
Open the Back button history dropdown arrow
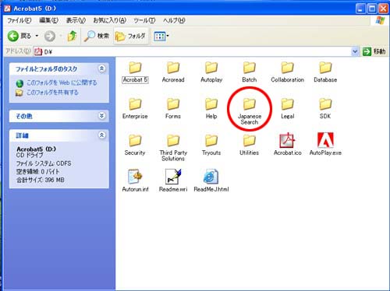(x=37, y=36)
